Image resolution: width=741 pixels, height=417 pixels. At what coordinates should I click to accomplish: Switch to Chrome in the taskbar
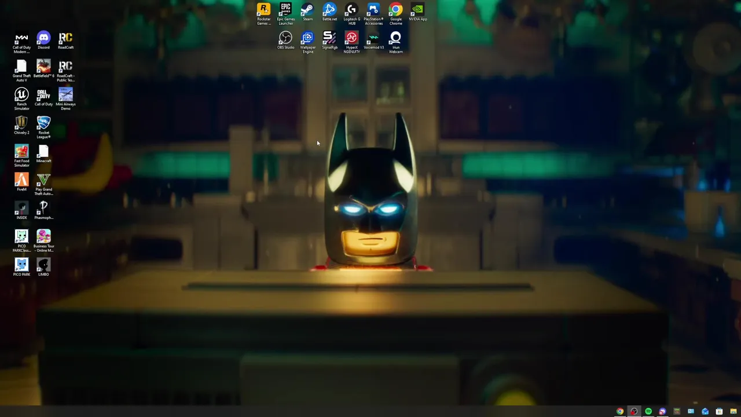click(x=620, y=411)
